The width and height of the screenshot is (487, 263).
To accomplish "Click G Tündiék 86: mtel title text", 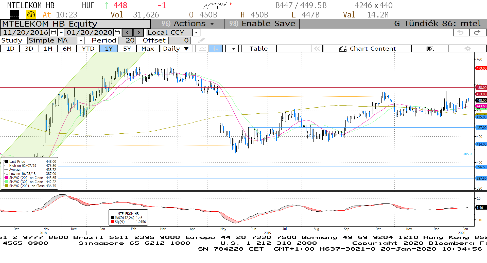I will [x=437, y=24].
